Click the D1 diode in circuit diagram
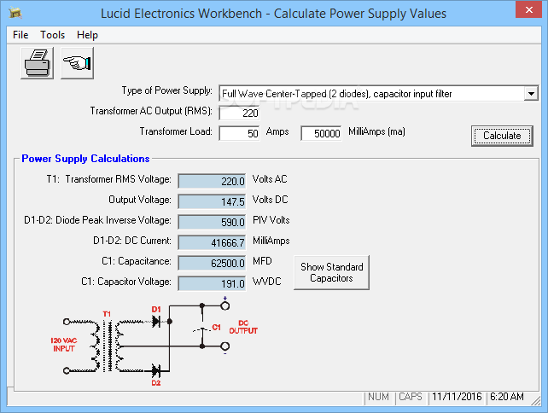548x413 pixels. click(x=156, y=321)
